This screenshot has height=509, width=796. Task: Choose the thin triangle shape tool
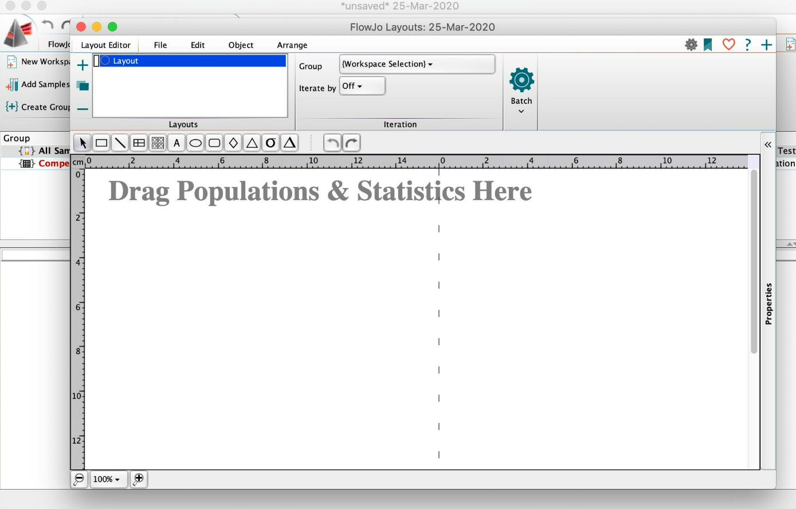tap(252, 143)
